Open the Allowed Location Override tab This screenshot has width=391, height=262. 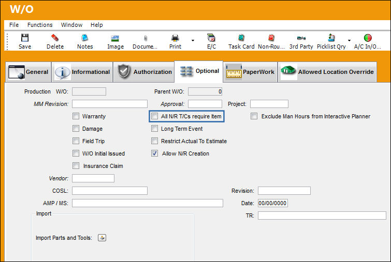point(327,72)
